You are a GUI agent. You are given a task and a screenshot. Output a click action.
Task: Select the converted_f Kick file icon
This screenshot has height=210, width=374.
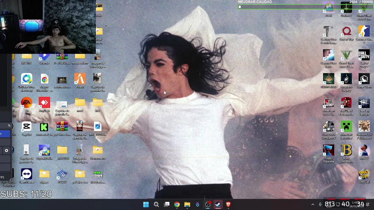click(44, 128)
